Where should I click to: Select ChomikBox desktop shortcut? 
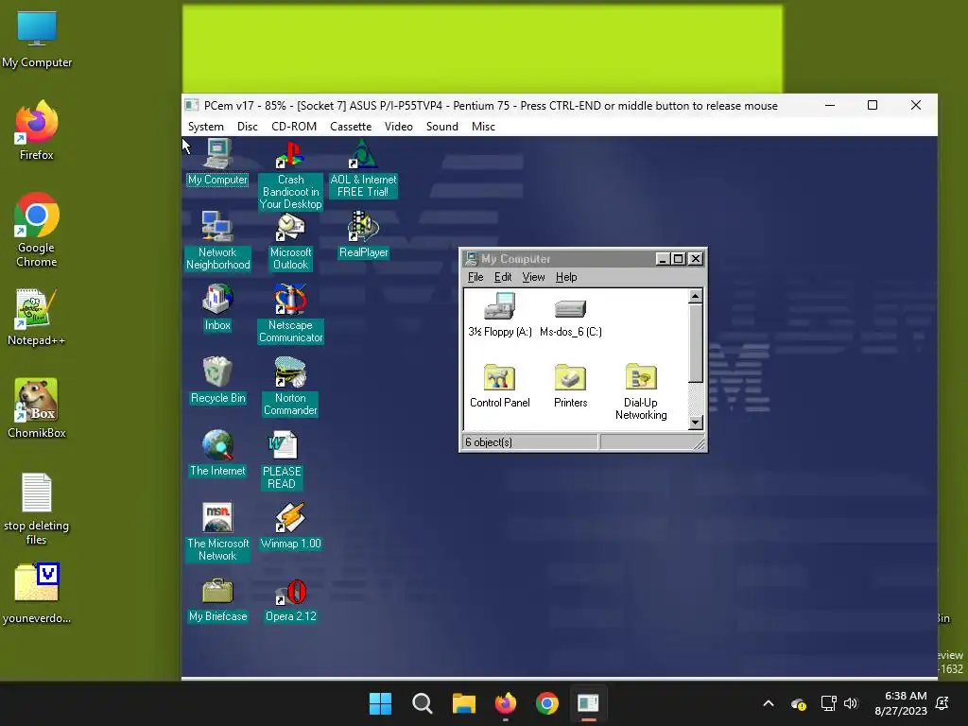point(37,408)
